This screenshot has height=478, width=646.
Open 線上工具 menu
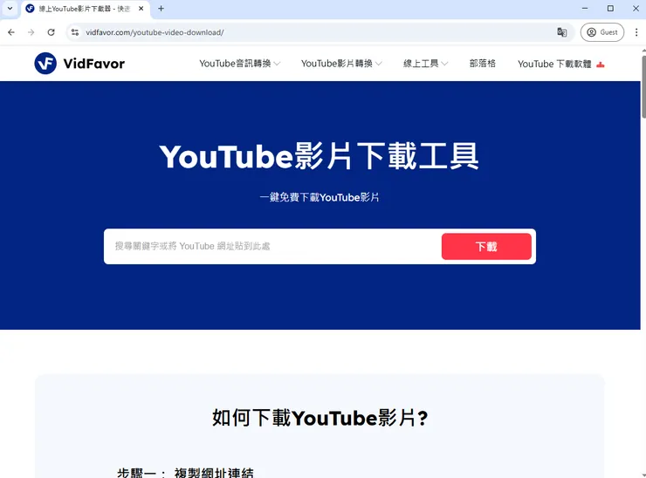pos(421,64)
